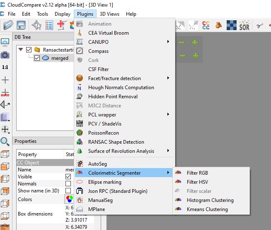
Task: Click the Colors RGB swatch in Properties
Action: (x=69, y=199)
